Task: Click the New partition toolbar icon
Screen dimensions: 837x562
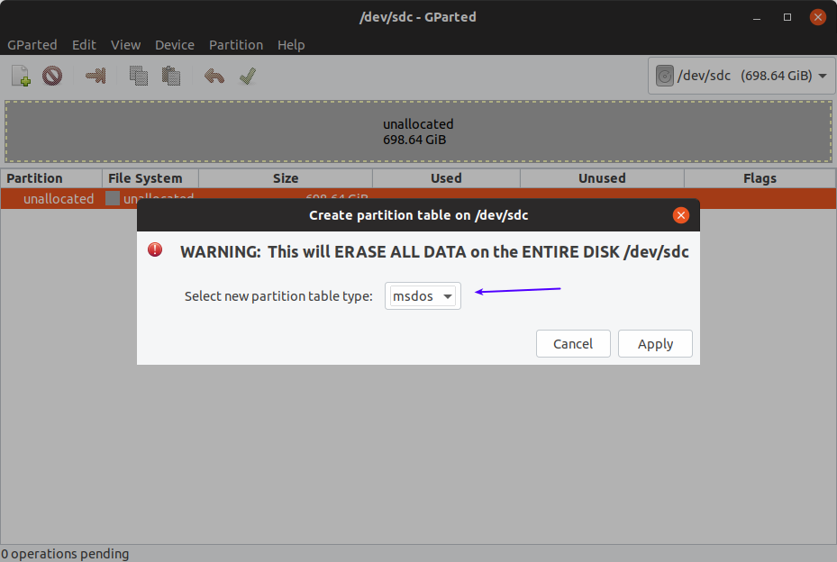Action: click(21, 76)
